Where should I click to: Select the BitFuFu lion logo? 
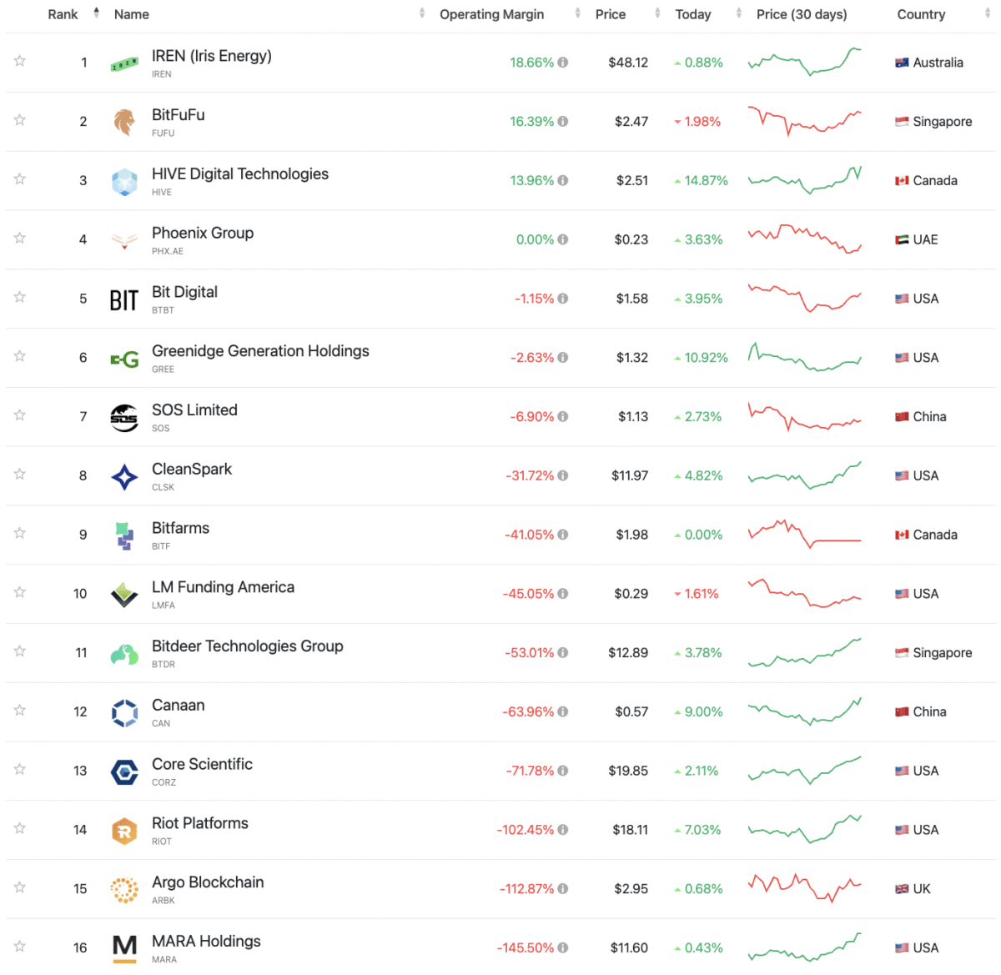tap(123, 121)
